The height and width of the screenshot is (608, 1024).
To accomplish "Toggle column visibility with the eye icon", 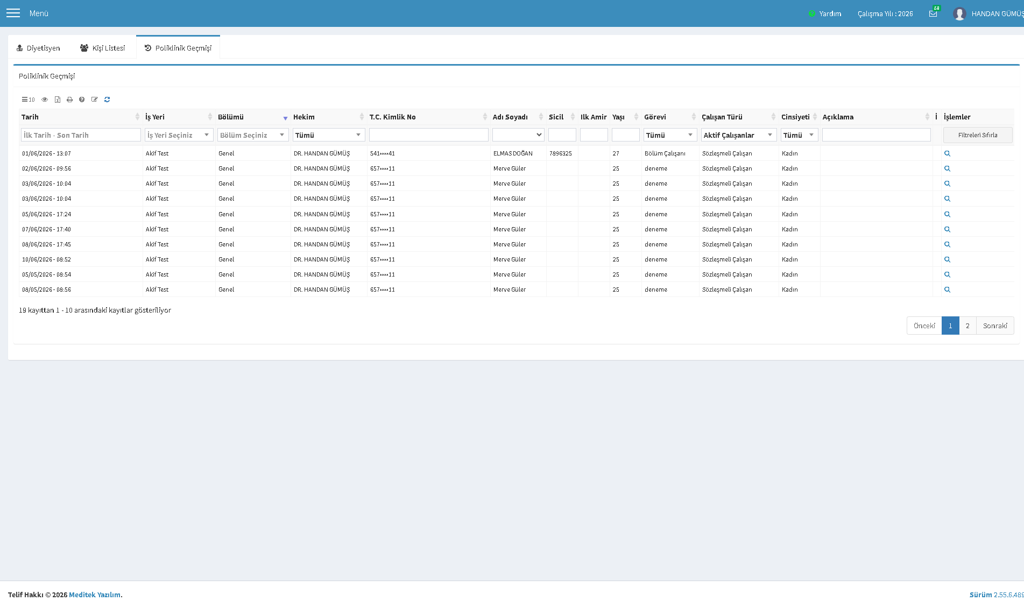I will [45, 100].
